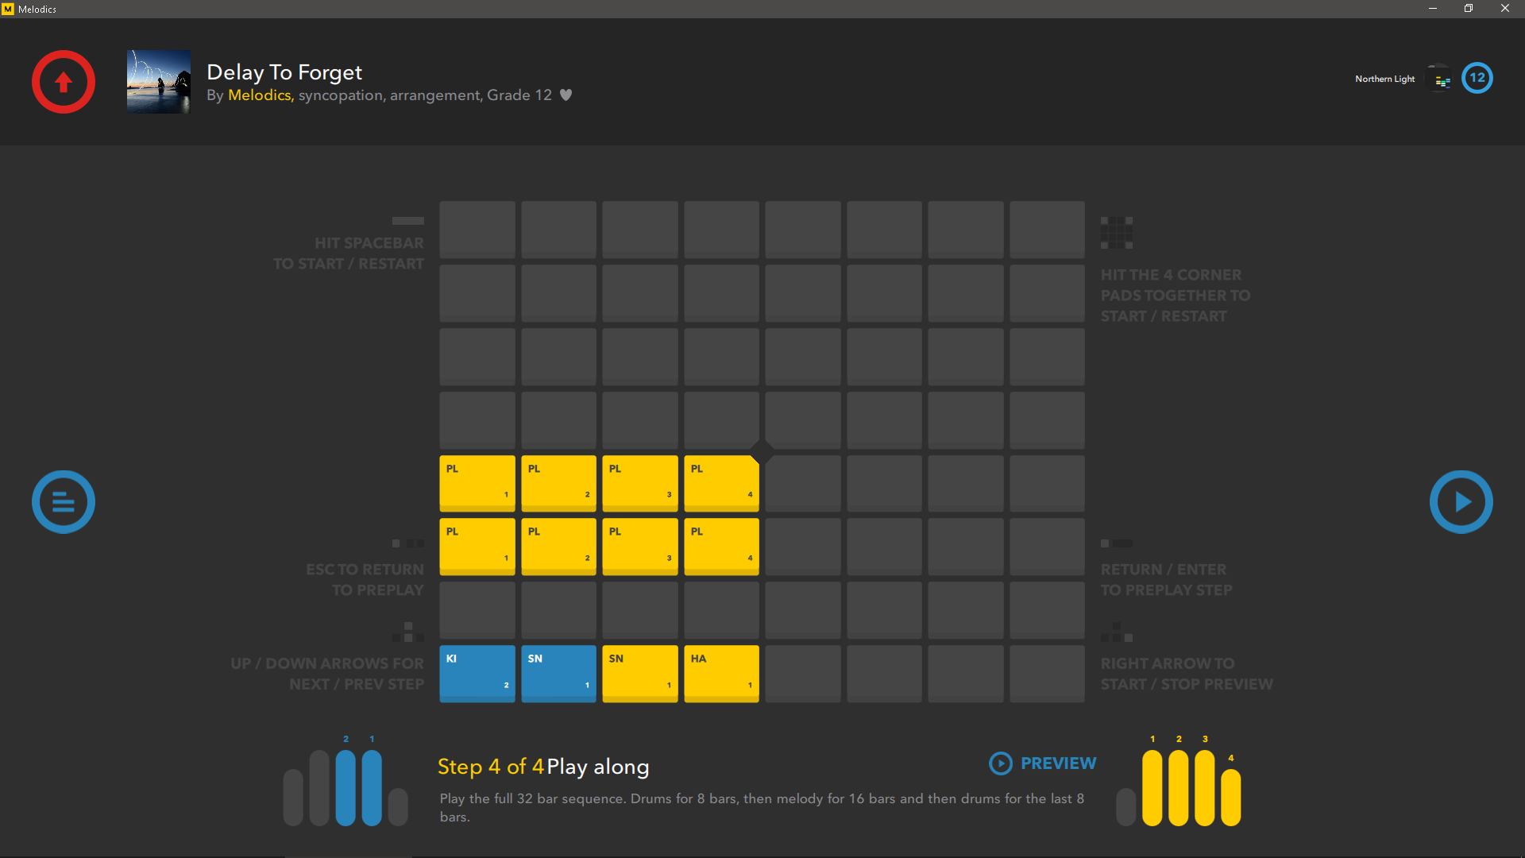Click the PREVIEW play icon button
The height and width of the screenshot is (858, 1525).
pos(1001,763)
